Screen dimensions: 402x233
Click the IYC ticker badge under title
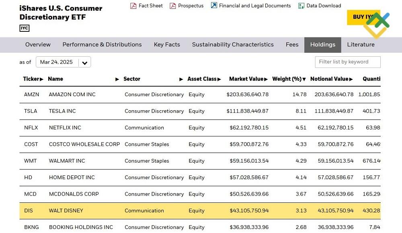click(x=25, y=28)
